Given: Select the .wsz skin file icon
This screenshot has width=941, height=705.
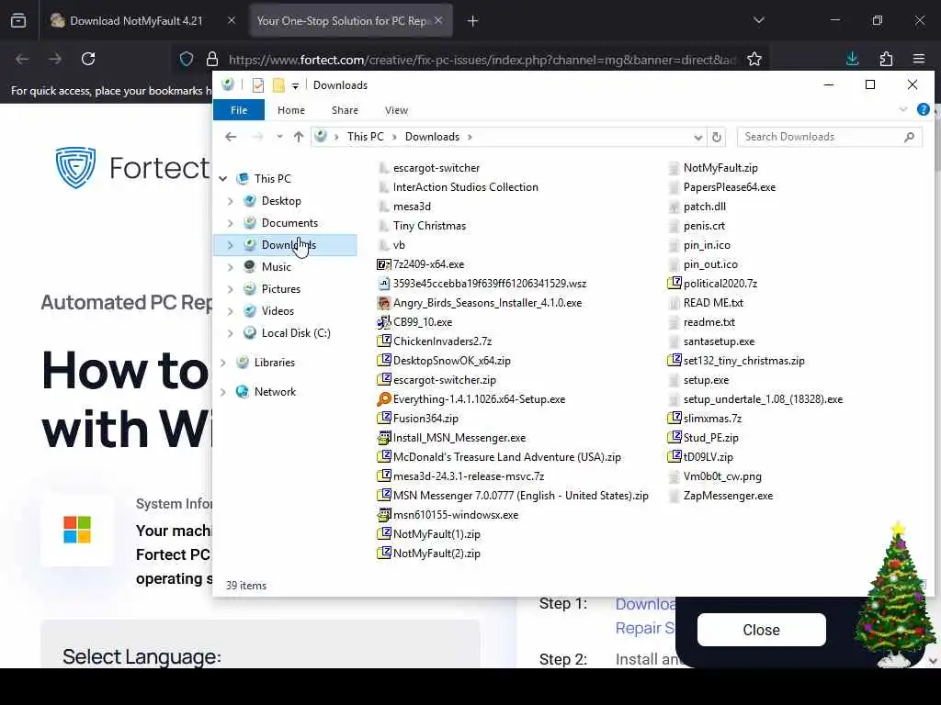Looking at the screenshot, I should 383,284.
